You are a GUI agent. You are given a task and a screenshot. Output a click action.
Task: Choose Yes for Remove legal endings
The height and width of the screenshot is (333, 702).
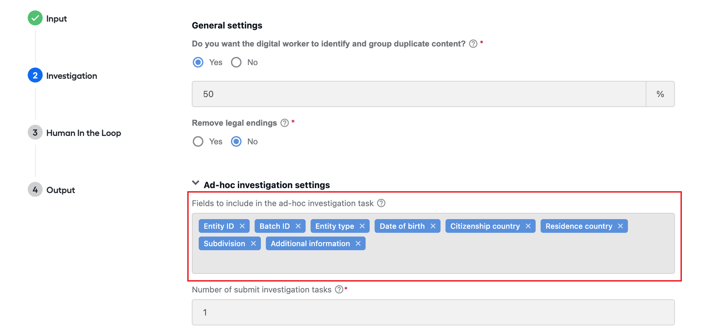pyautogui.click(x=198, y=141)
